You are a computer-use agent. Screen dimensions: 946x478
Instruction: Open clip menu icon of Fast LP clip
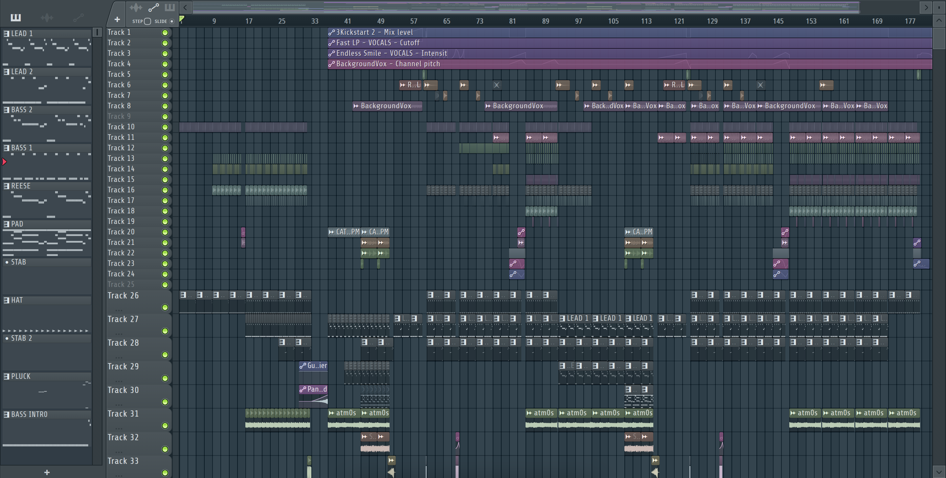(x=332, y=43)
